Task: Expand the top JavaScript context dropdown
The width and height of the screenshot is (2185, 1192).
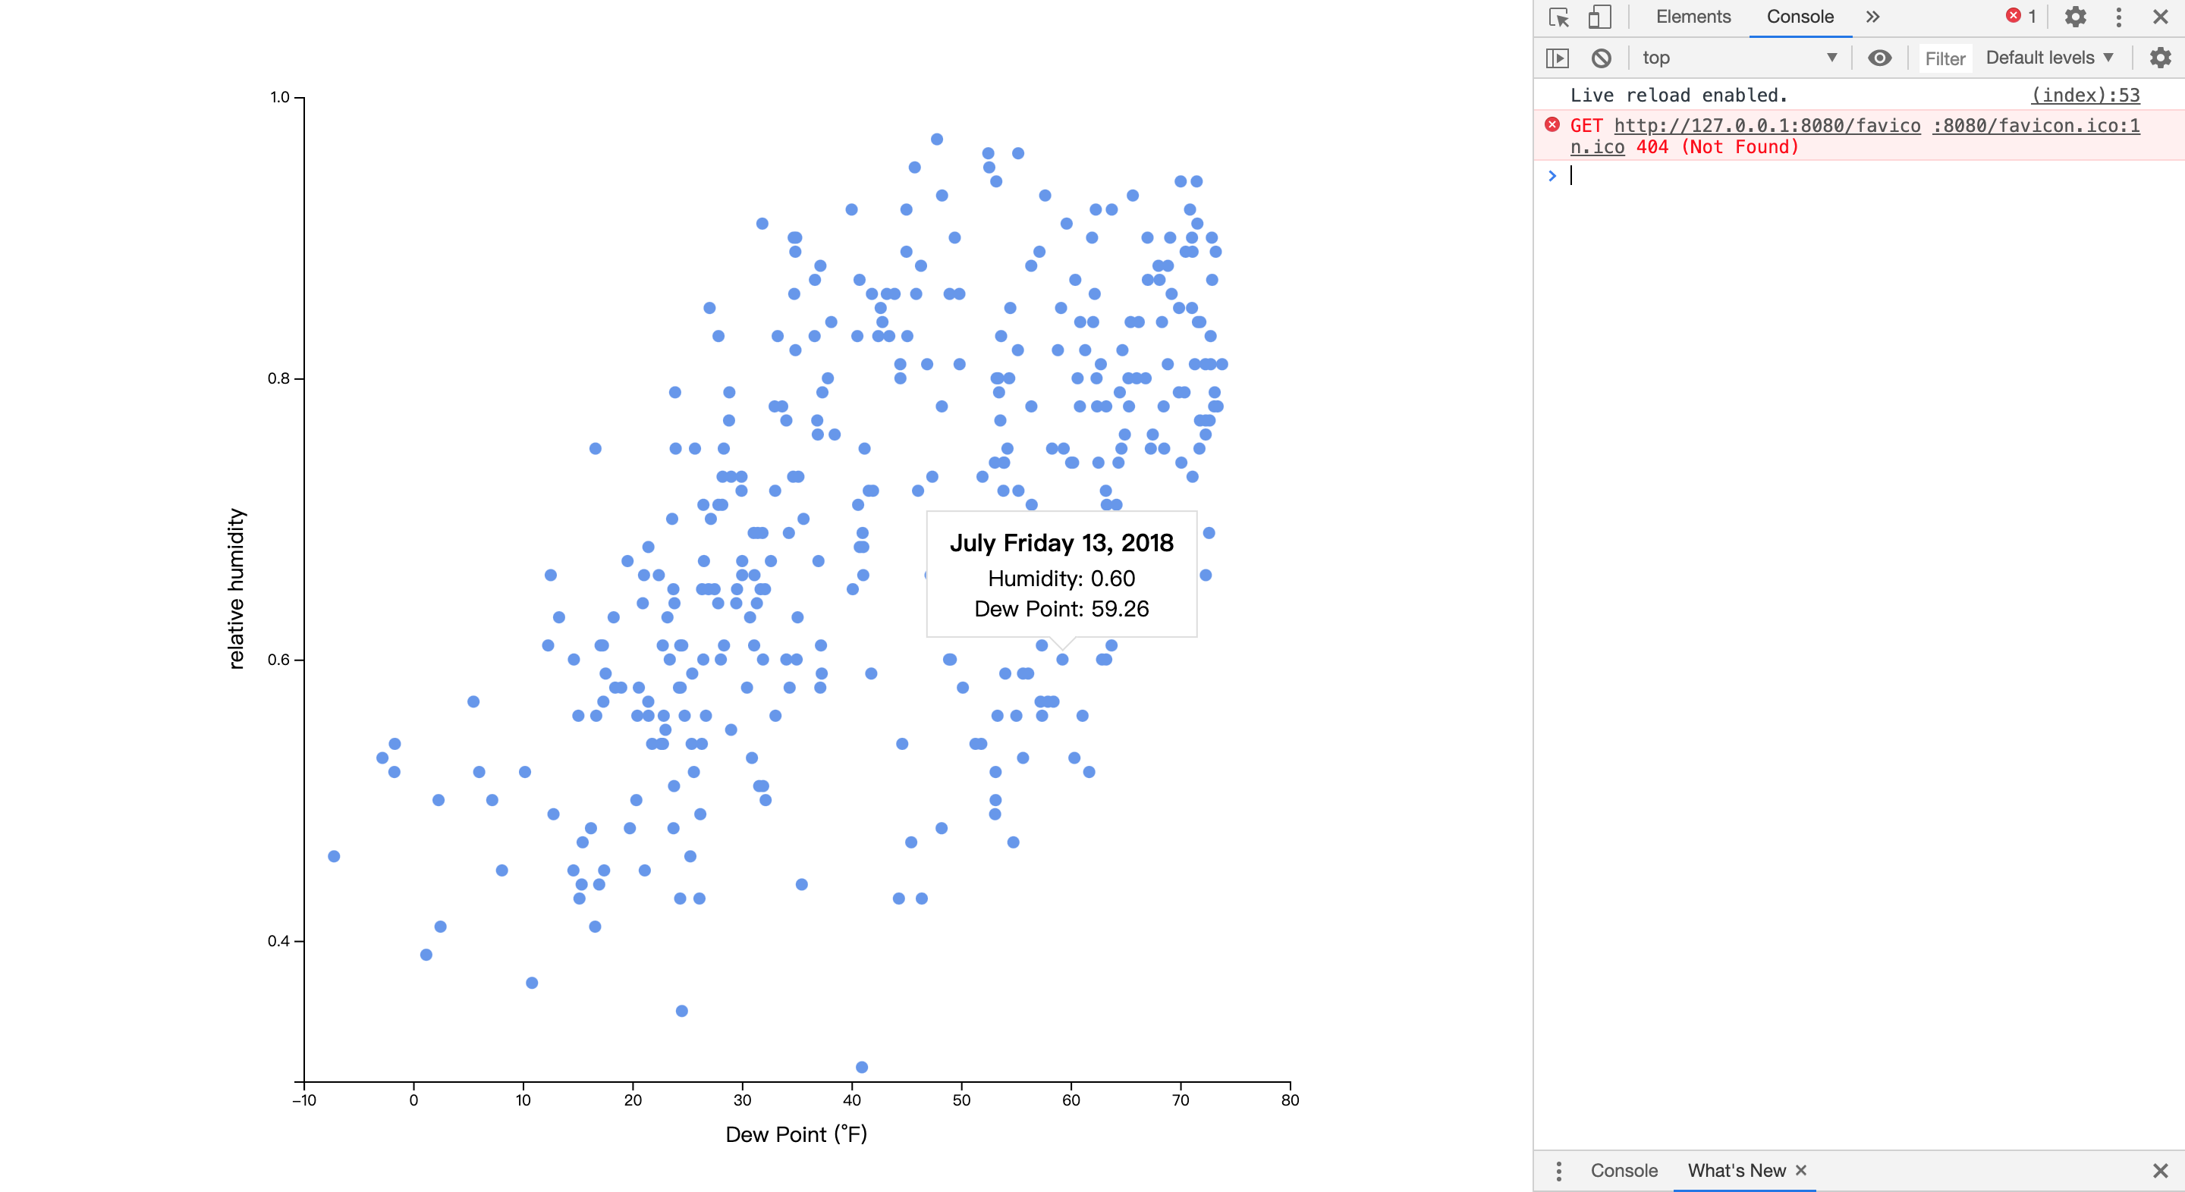Action: tap(1739, 58)
